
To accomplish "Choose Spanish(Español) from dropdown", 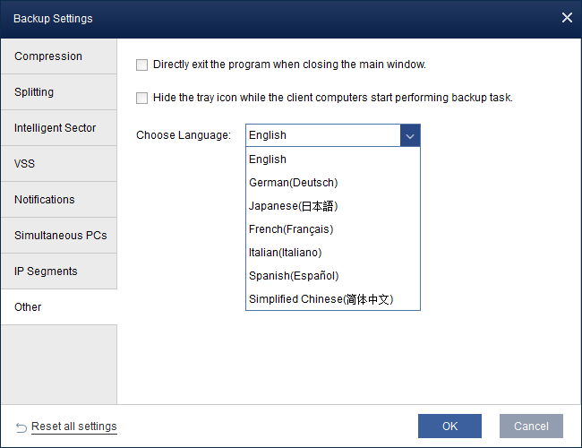I will (294, 276).
